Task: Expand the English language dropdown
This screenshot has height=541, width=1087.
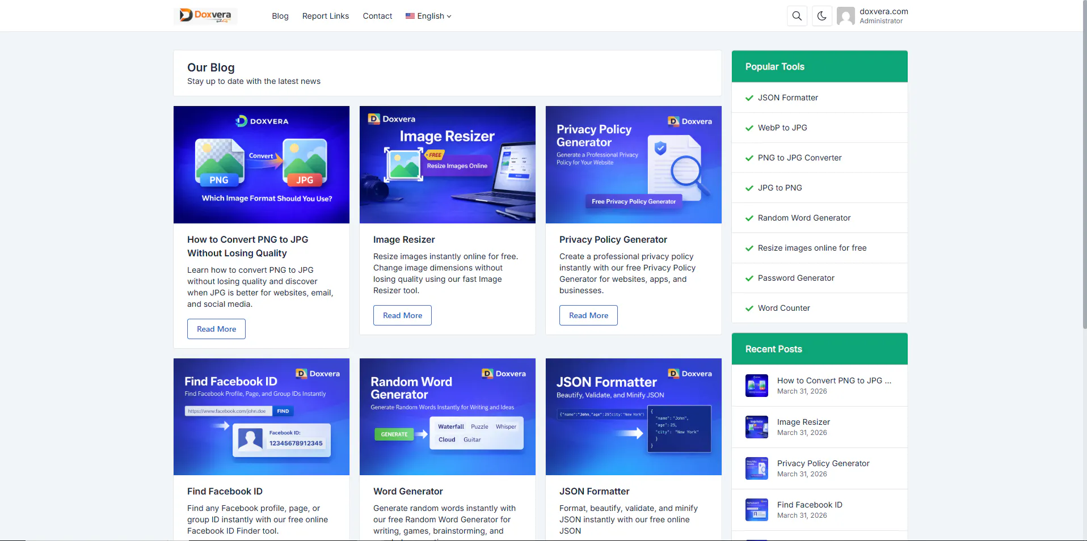Action: click(x=428, y=16)
